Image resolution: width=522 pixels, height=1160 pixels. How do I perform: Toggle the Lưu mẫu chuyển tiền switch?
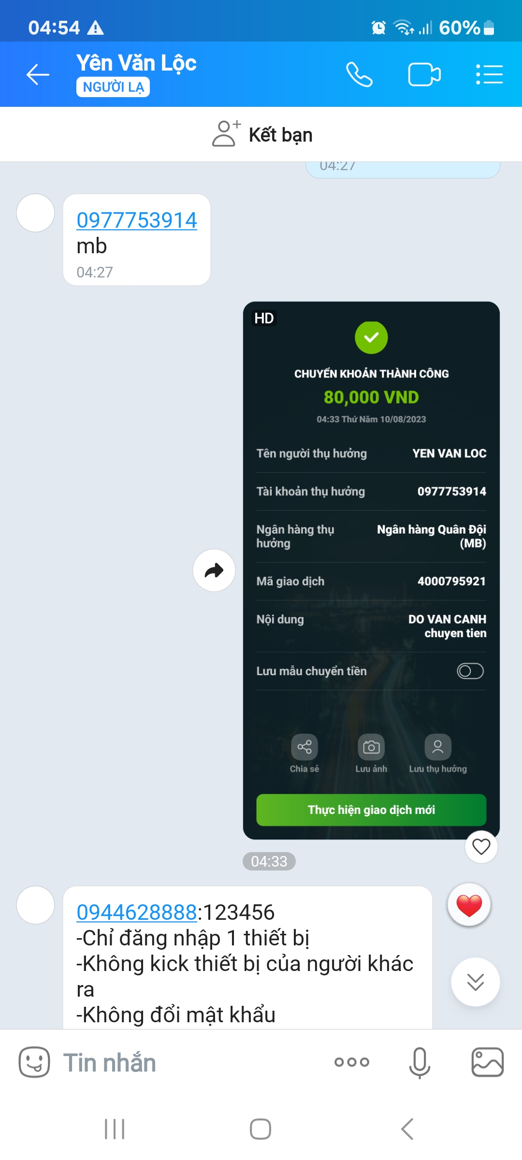point(470,671)
